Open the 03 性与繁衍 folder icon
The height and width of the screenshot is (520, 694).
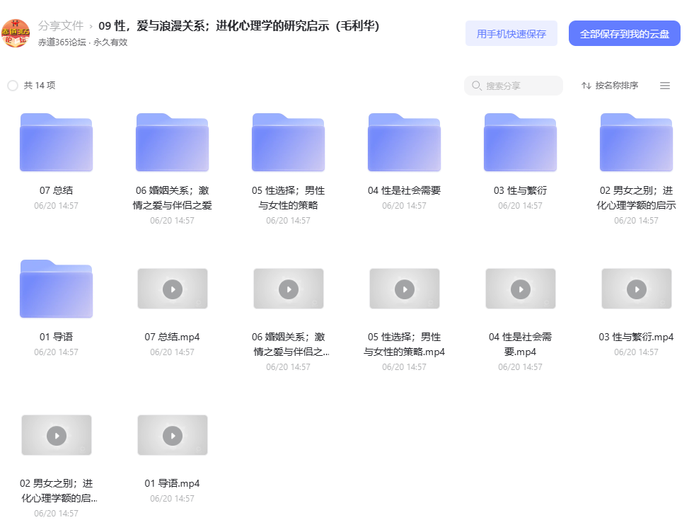pyautogui.click(x=520, y=142)
